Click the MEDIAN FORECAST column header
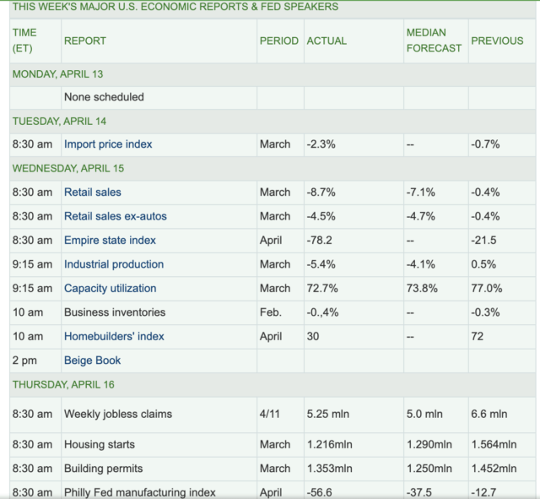This screenshot has height=499, width=540. pos(434,41)
